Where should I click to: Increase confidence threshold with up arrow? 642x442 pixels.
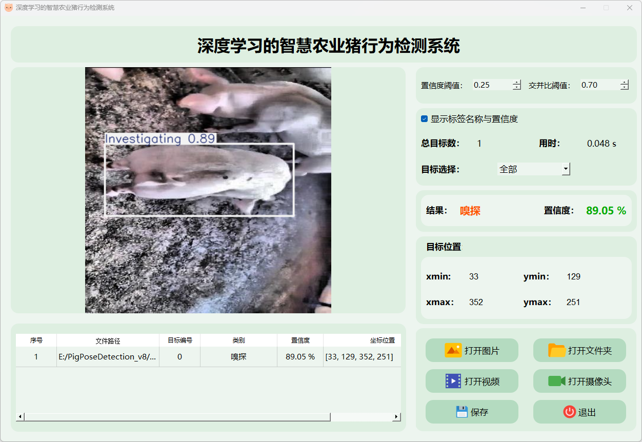pyautogui.click(x=516, y=83)
